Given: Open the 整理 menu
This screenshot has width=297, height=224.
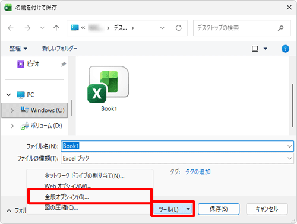Looking at the screenshot, I should 18,49.
